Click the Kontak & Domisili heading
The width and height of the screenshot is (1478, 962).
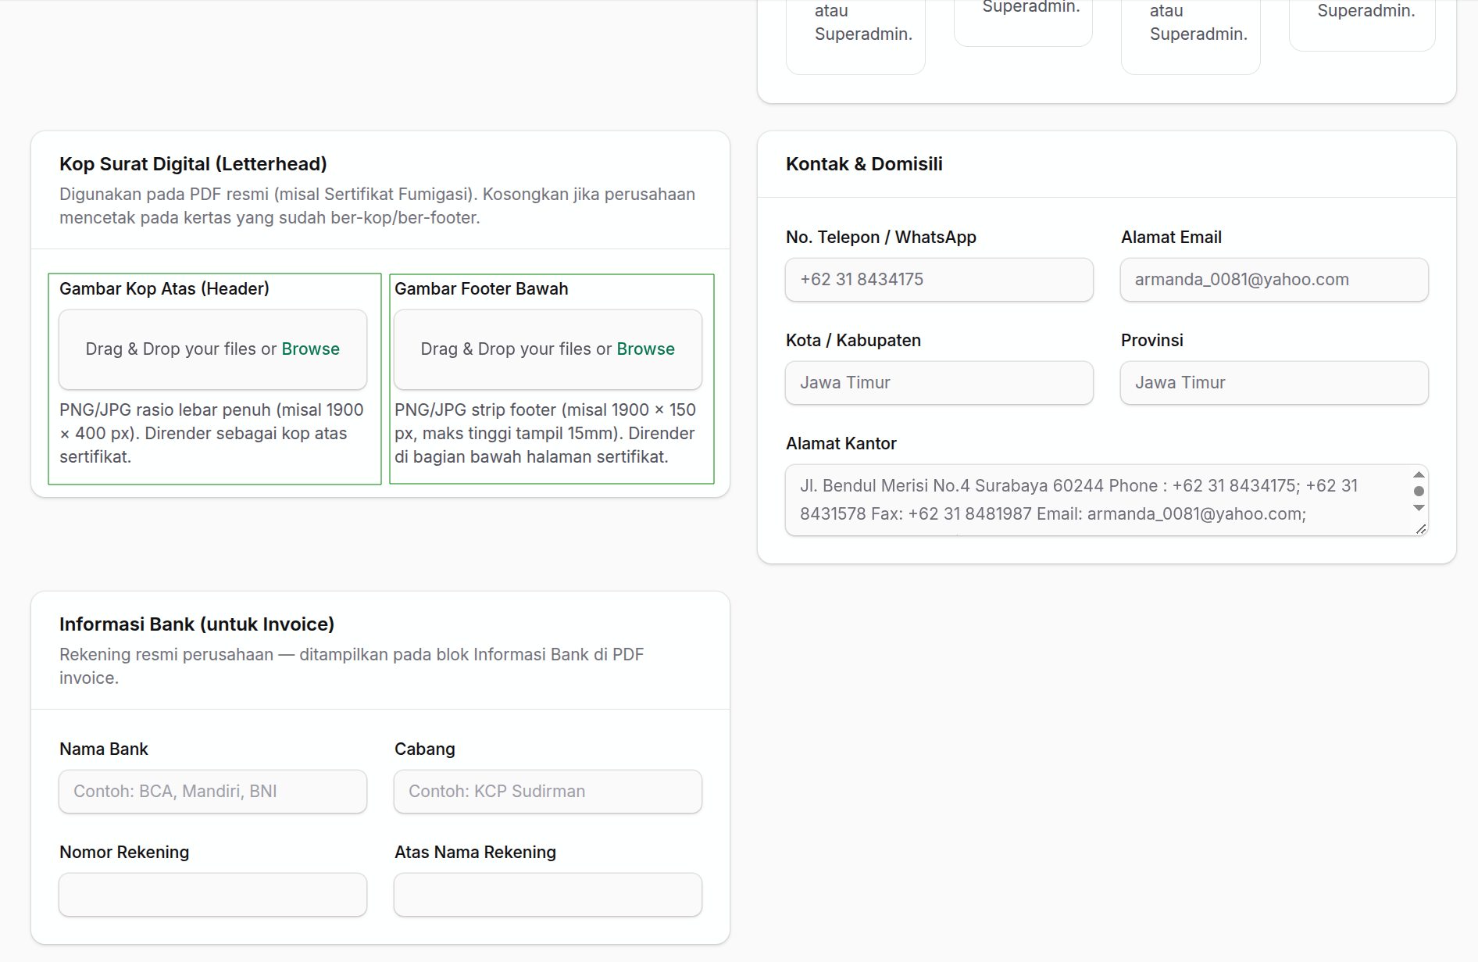click(x=864, y=164)
